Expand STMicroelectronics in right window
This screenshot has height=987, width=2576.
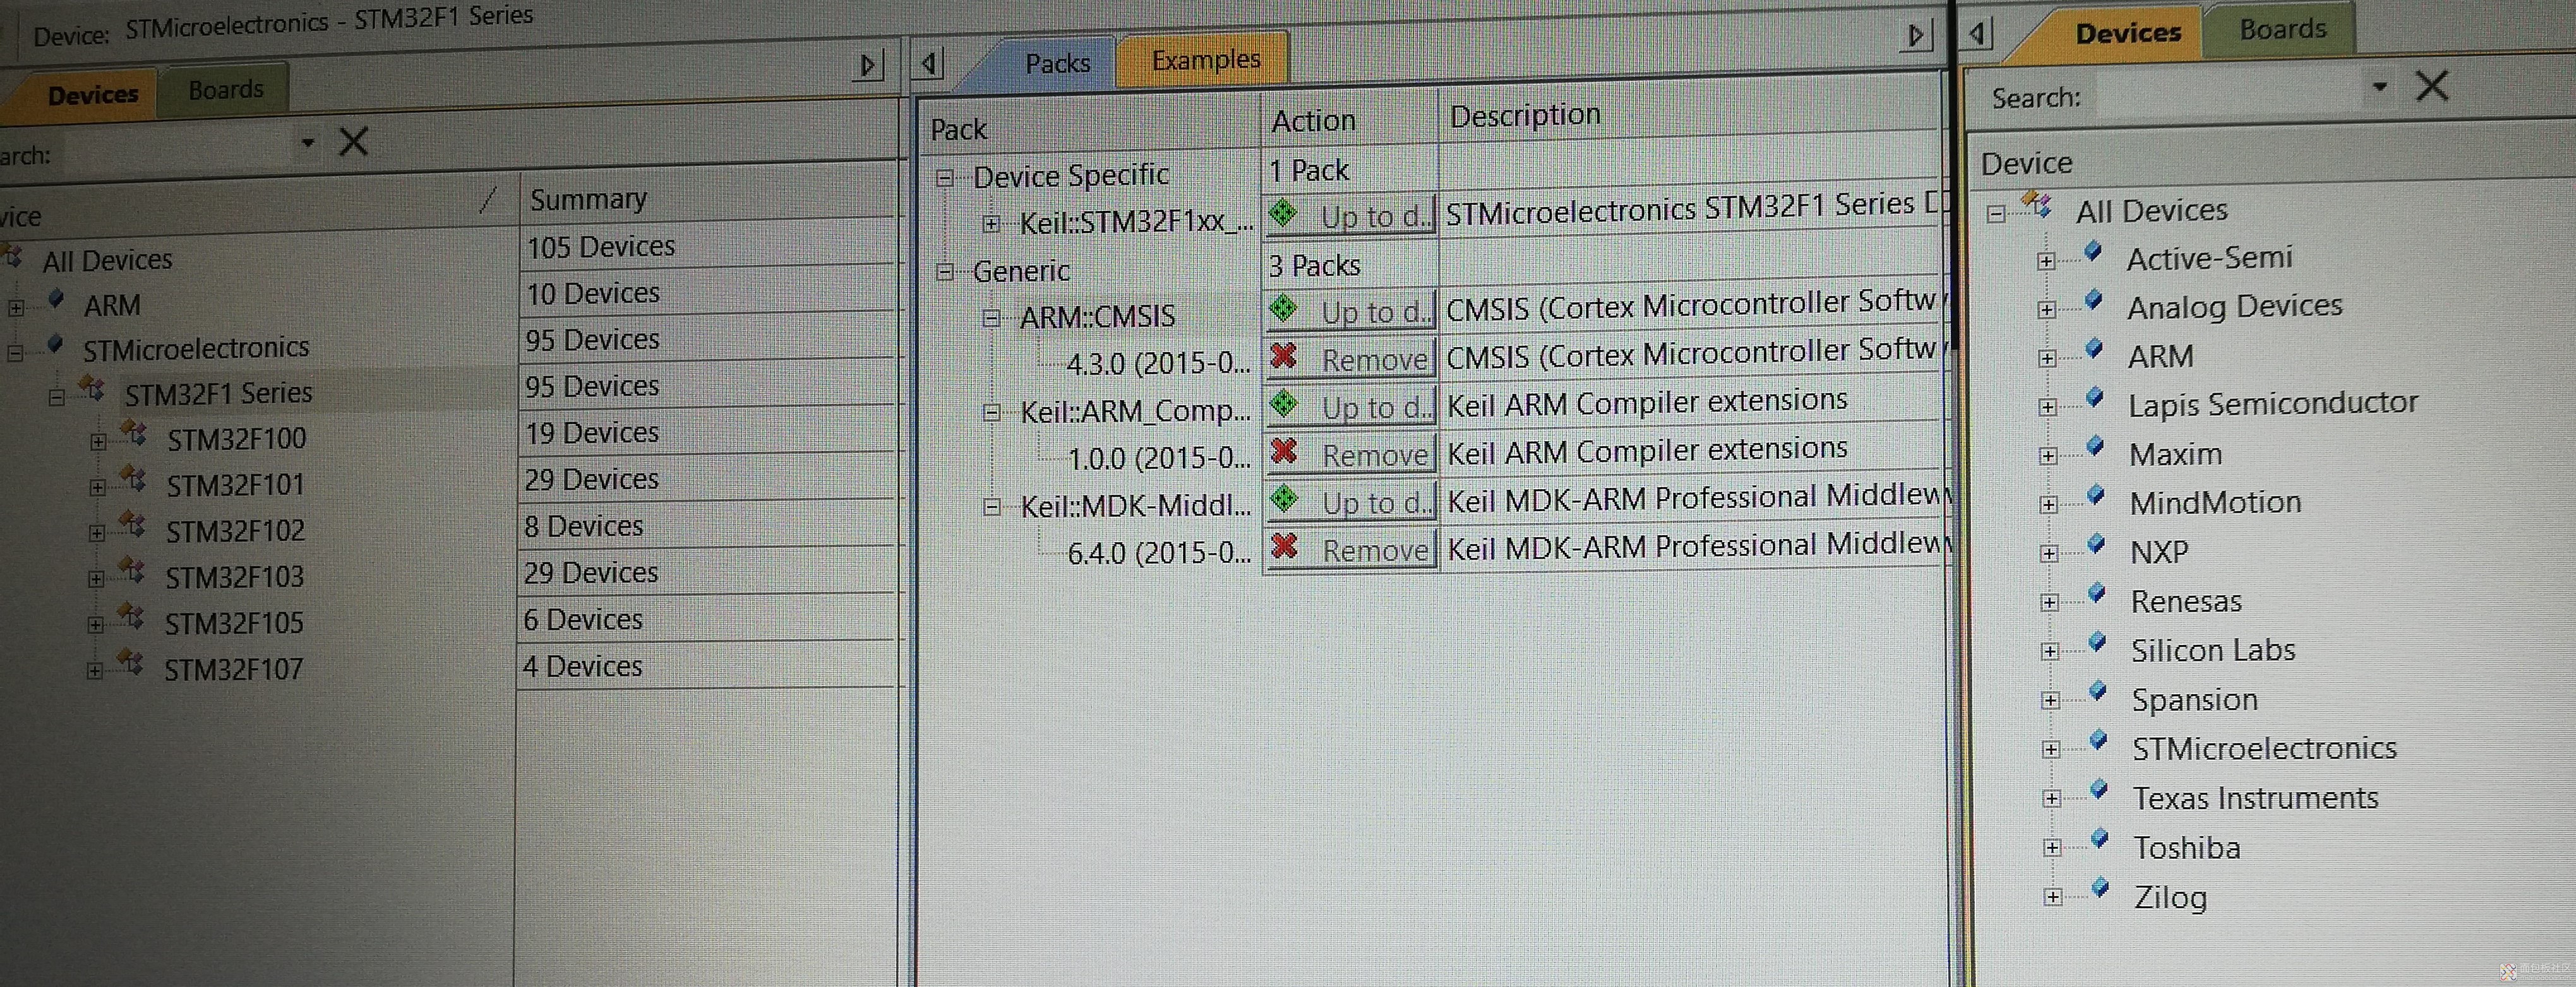click(2050, 750)
